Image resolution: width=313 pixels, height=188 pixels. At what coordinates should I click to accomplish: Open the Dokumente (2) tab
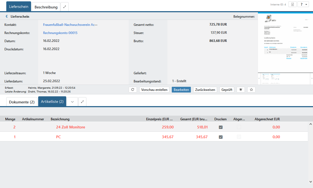pyautogui.click(x=22, y=102)
